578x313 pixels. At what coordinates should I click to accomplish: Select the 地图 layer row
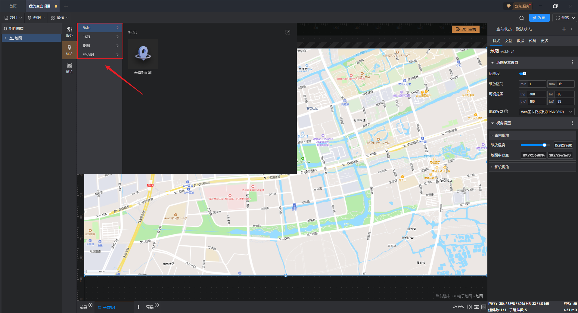tap(32, 38)
